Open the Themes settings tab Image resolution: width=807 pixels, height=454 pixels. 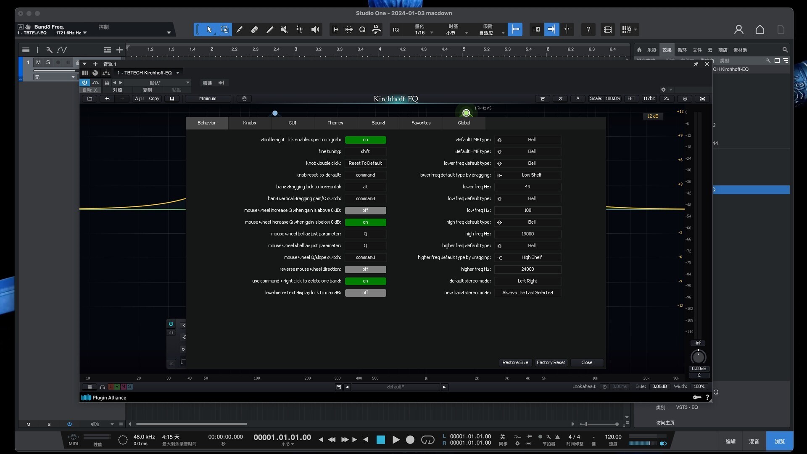335,123
